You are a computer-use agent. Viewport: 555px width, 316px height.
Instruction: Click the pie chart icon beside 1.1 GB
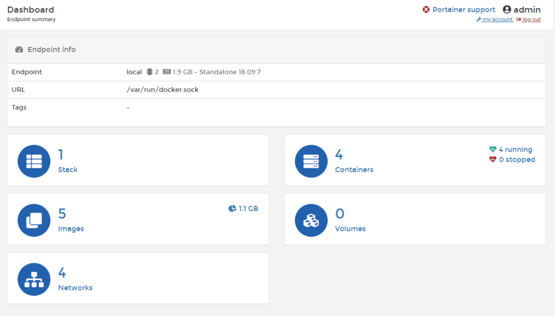coord(232,208)
